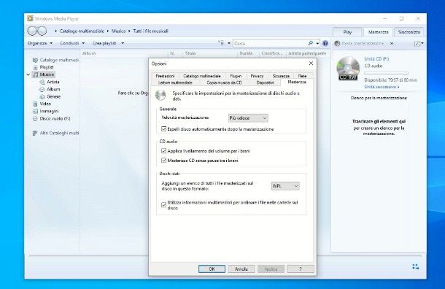Click the Genere icon in the sidebar
This screenshot has width=445, height=289.
[42, 97]
